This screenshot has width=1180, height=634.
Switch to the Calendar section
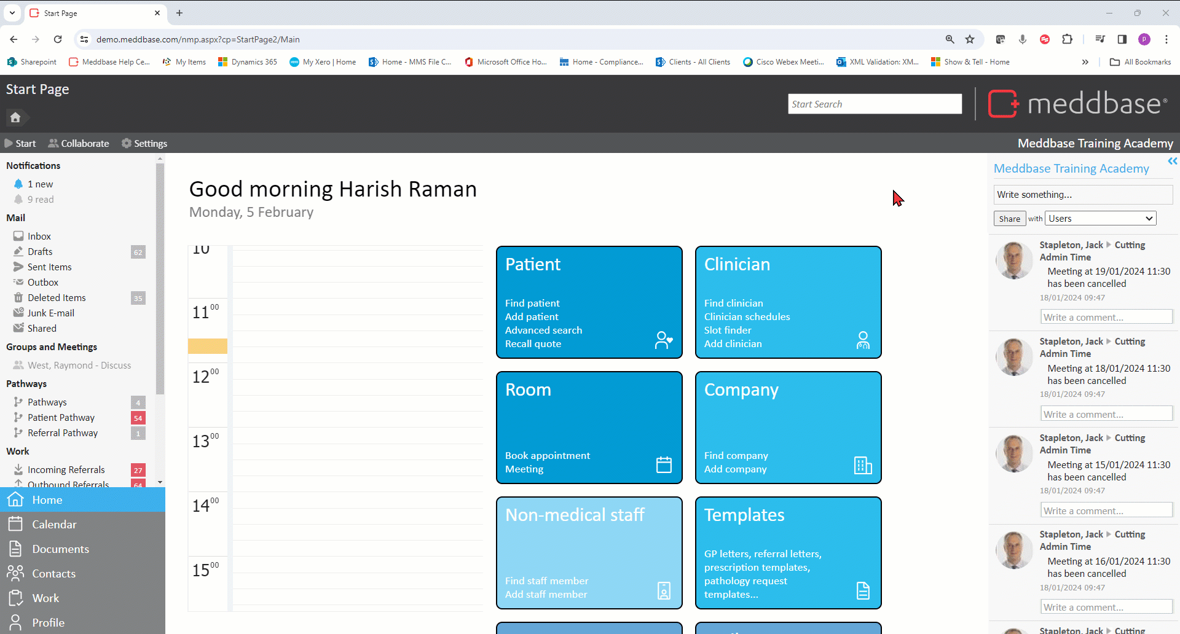54,525
